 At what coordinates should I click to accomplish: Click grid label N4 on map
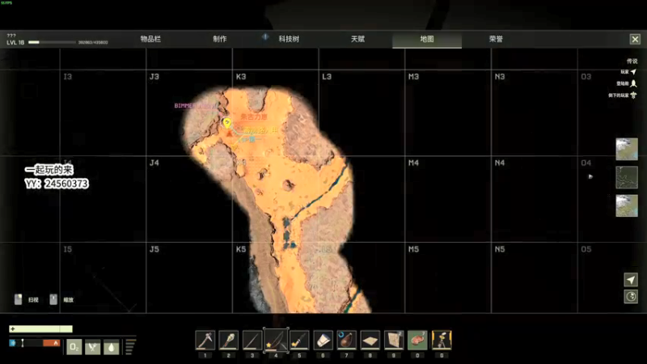[x=500, y=163]
